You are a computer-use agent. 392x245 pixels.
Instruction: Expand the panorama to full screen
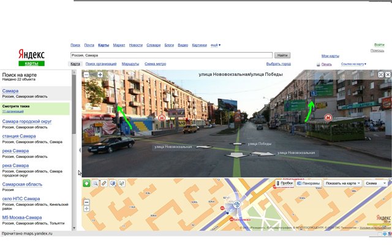click(x=381, y=75)
